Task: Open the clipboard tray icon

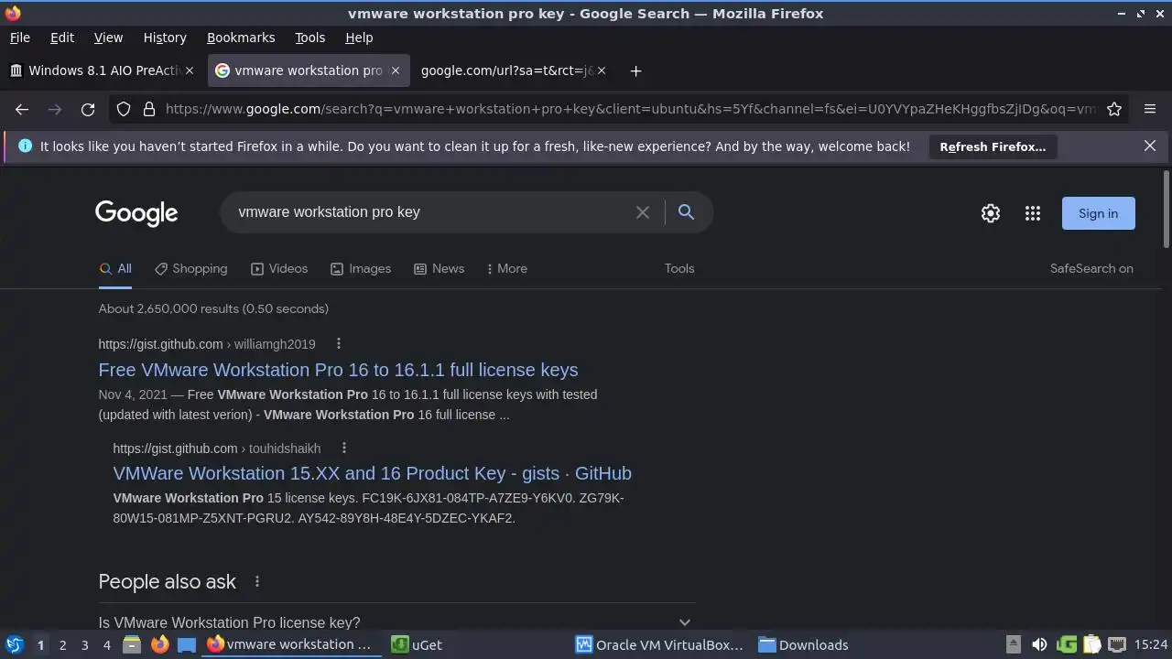Action: [x=1091, y=644]
